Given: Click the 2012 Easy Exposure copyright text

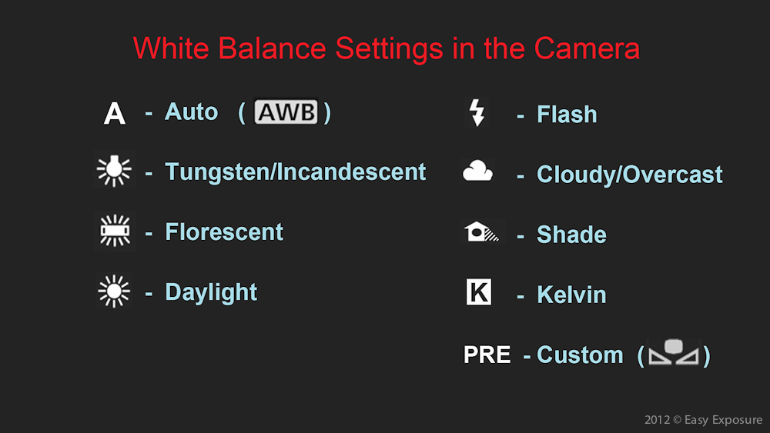Looking at the screenshot, I should [x=703, y=420].
